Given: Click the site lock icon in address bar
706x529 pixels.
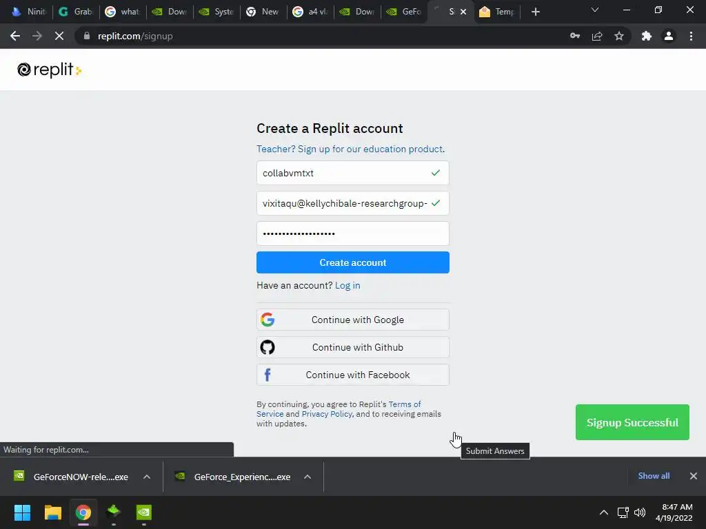Looking at the screenshot, I should 87,36.
